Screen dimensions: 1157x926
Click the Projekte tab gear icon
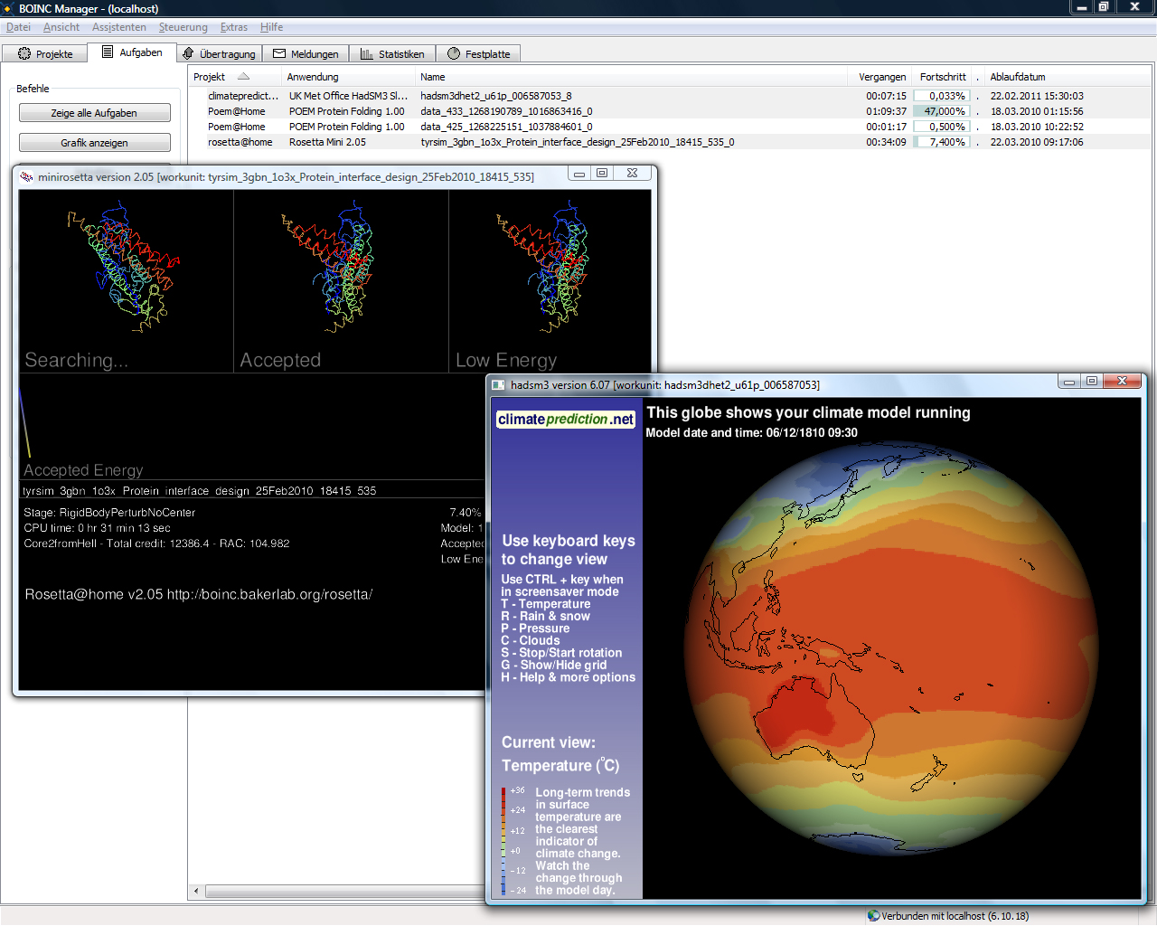point(24,54)
